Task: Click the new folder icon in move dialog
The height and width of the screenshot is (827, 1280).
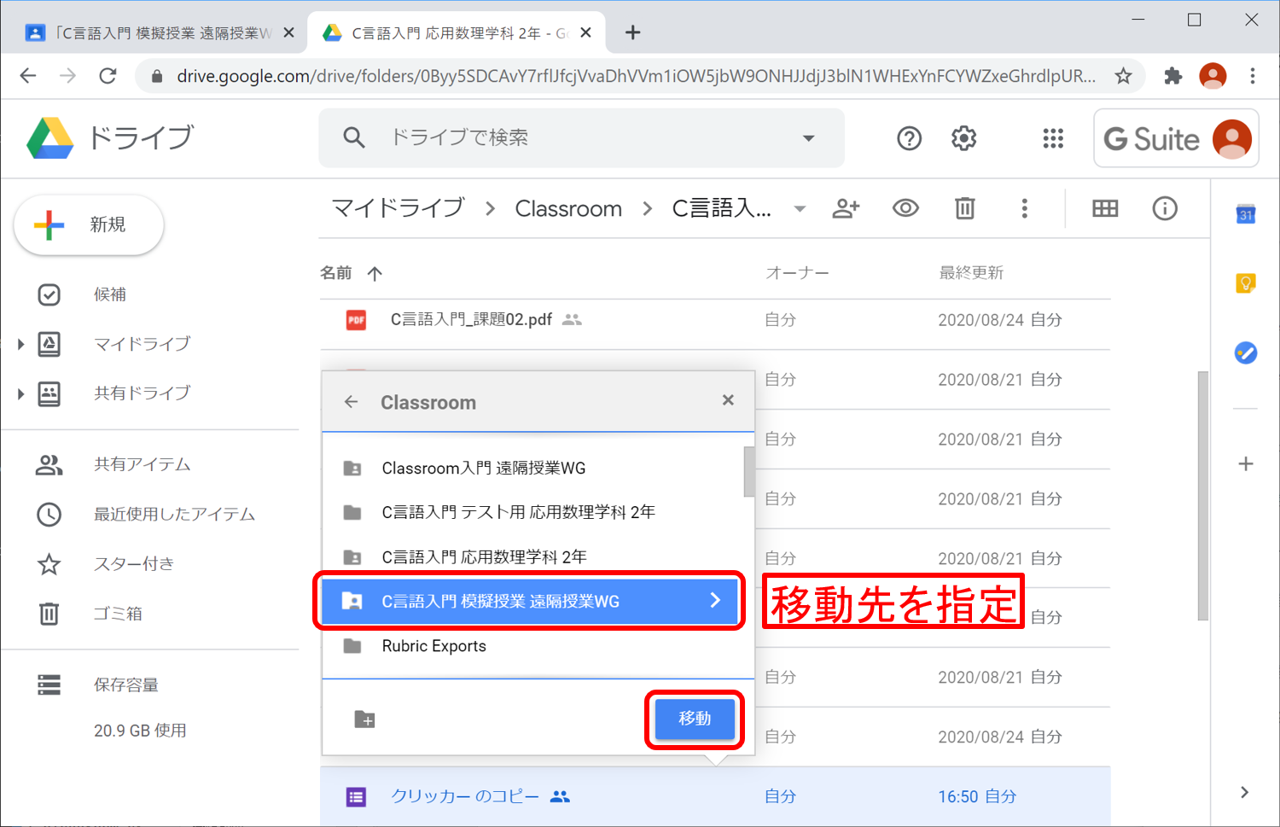Action: pos(364,719)
